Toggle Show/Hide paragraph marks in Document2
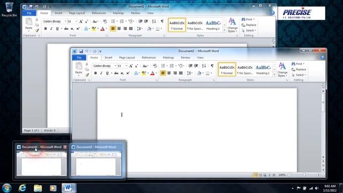Screen dimensions: 343x193 point(212,65)
